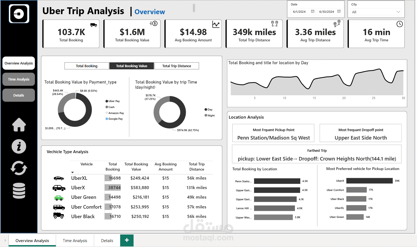Click the Uber Pay legend color marker
Viewport: 417px width, 247px height.
point(107,101)
